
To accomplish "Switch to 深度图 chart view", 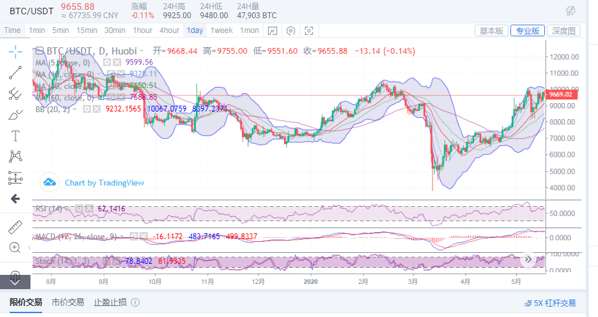I will tap(563, 30).
